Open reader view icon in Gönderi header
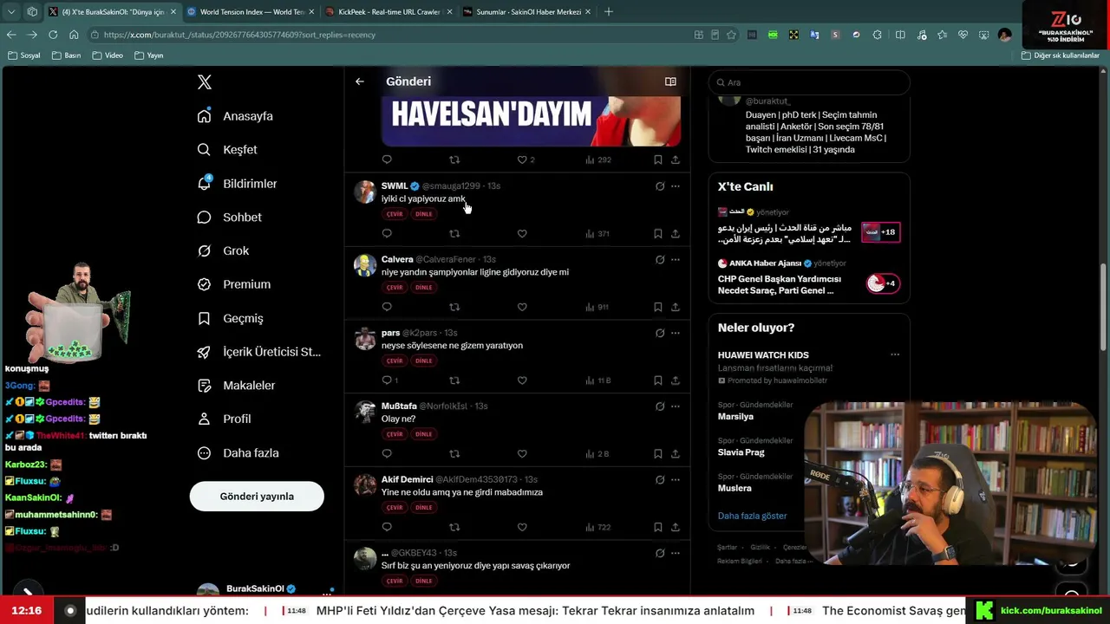The image size is (1110, 624). coord(670,81)
